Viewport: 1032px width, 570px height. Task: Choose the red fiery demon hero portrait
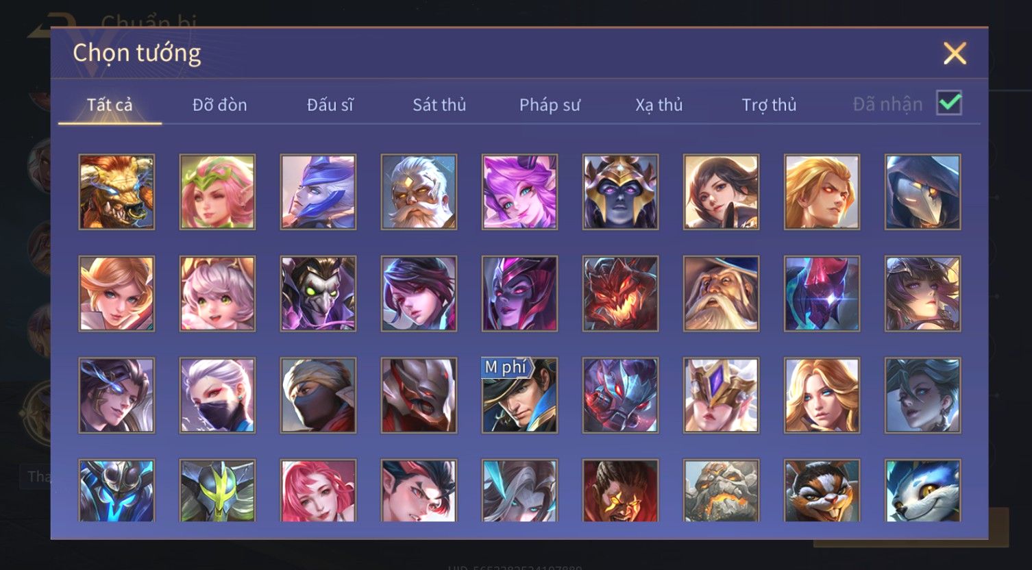click(620, 294)
